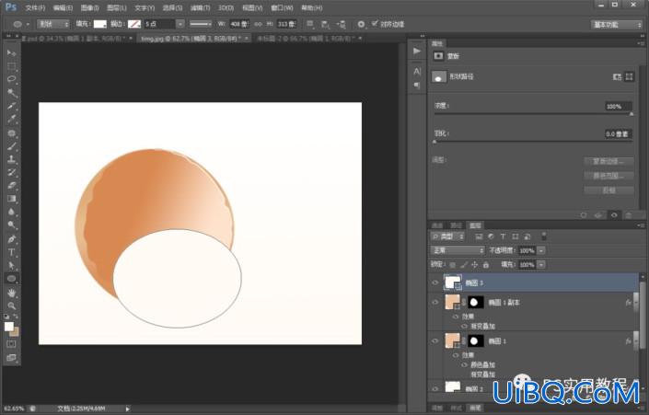Open shape settings gear in options bar
649x415 pixels.
coord(361,25)
